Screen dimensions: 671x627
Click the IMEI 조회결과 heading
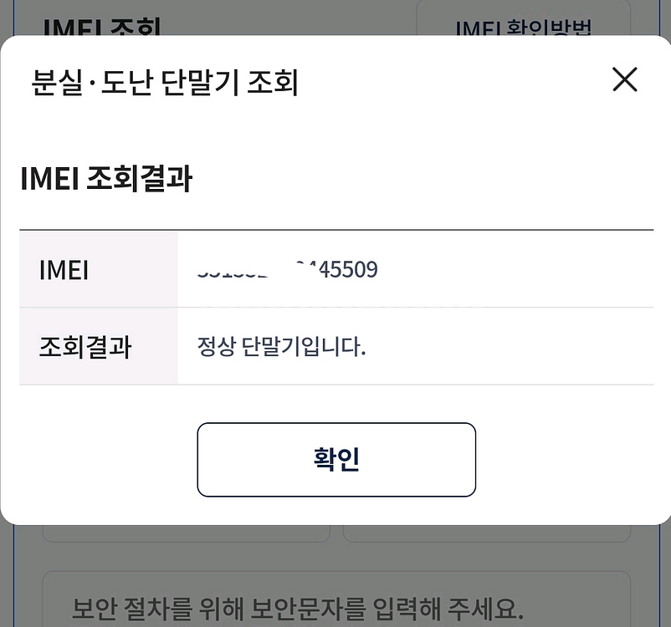click(106, 180)
